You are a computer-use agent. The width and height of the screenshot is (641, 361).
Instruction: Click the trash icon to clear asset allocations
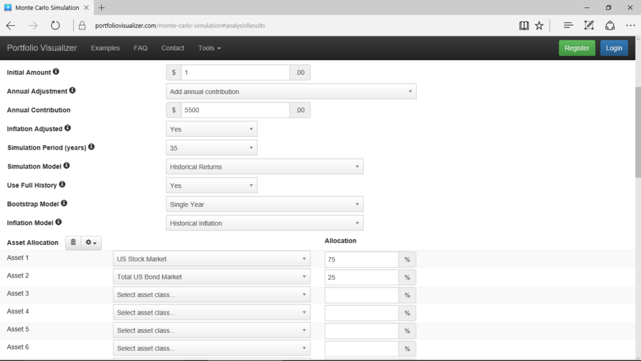(x=73, y=243)
